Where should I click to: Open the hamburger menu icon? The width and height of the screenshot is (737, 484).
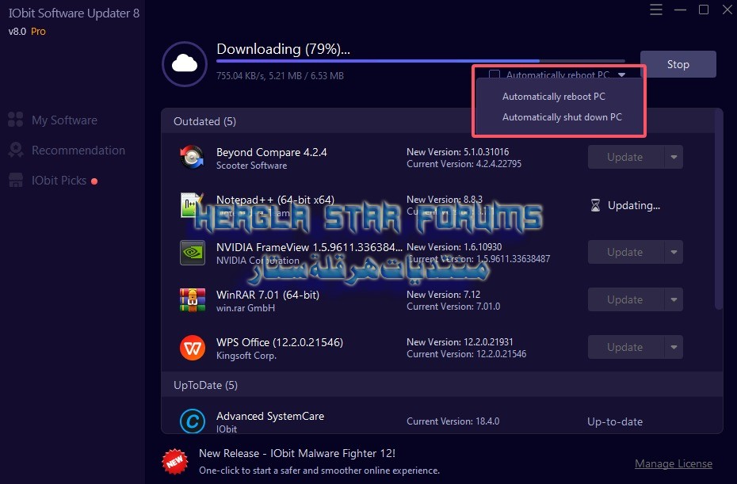(x=656, y=10)
